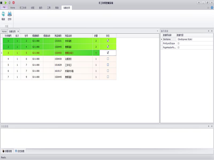Screen dimensions: 214x160
Task: Pin the 服务数据 panel
Action: pos(208,31)
